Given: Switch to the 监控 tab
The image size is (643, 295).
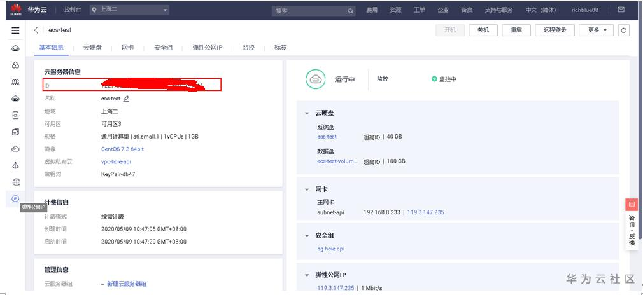Looking at the screenshot, I should pos(248,48).
